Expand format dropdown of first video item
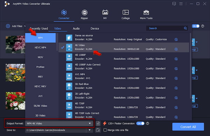 197,42
